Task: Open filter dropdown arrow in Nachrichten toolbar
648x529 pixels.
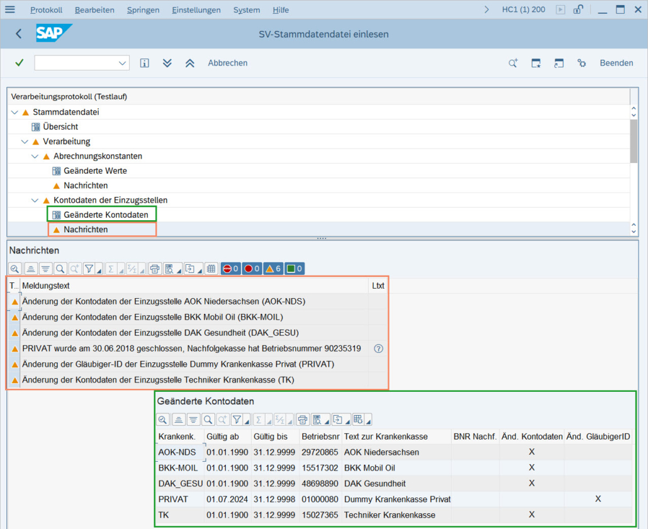Action: [x=99, y=271]
